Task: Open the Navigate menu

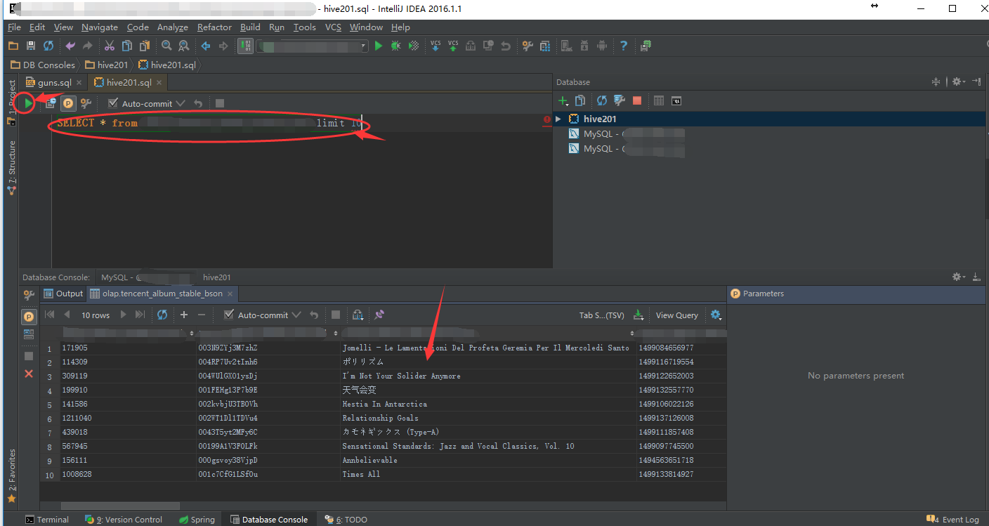Action: [x=100, y=27]
